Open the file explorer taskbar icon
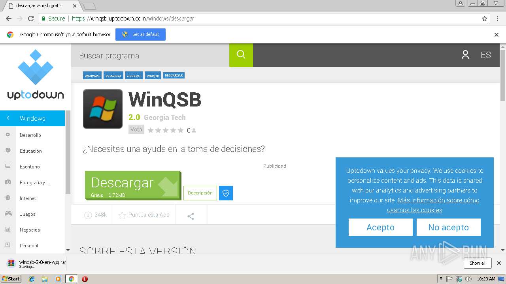Image resolution: width=506 pixels, height=284 pixels. coord(45,279)
